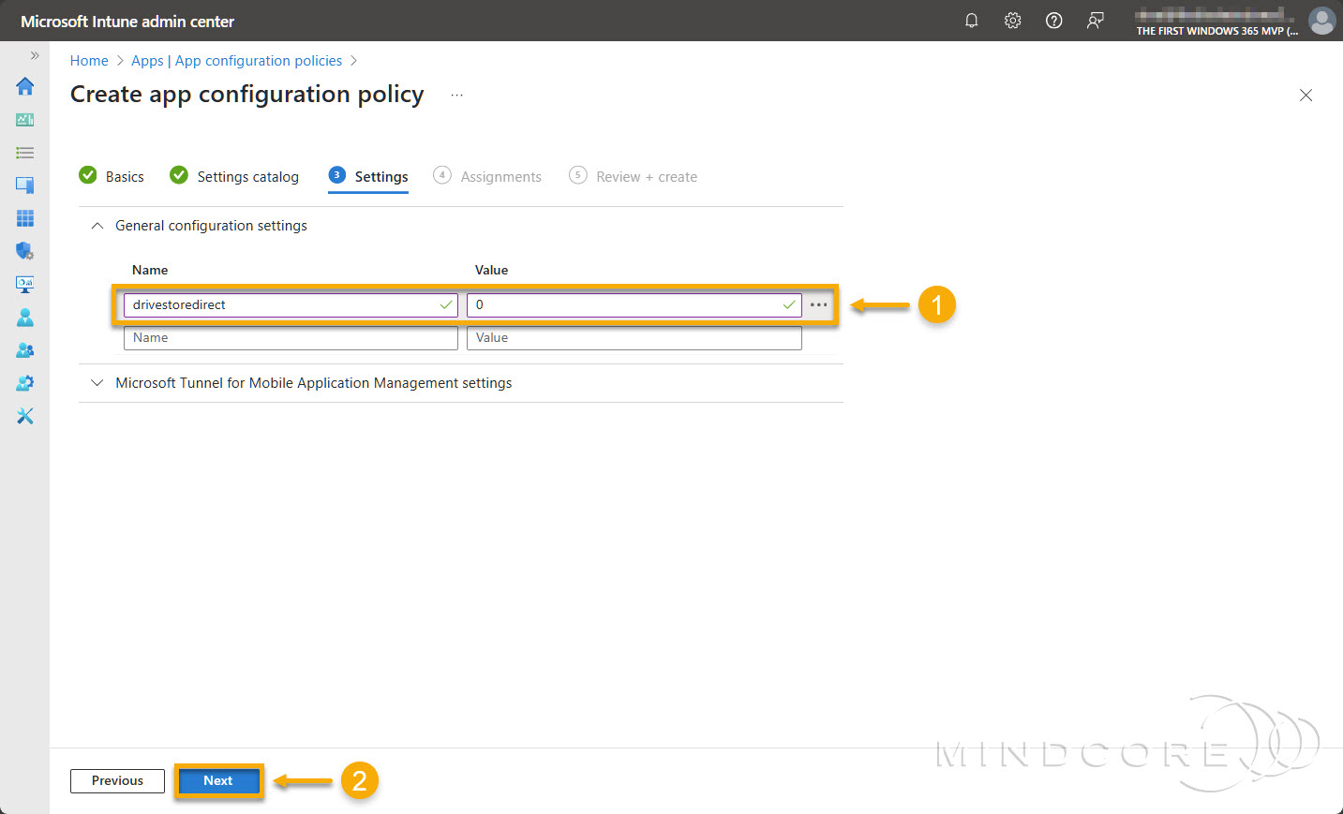Click the empty Name input field
This screenshot has width=1343, height=814.
tap(291, 337)
